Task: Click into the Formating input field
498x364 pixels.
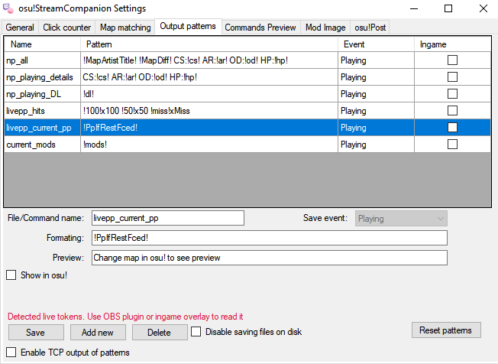Action: (x=270, y=238)
